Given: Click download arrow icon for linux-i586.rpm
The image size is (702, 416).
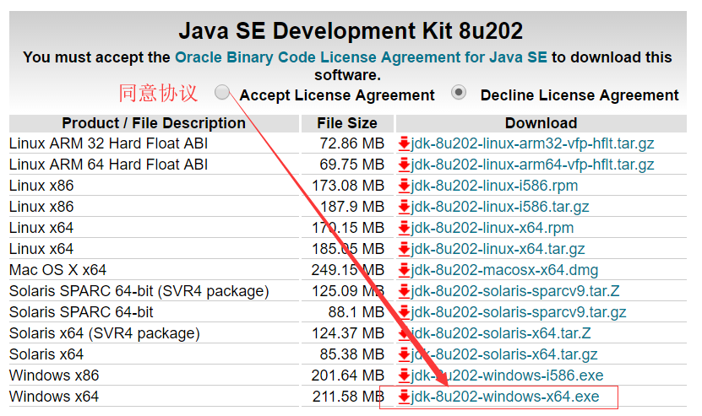Looking at the screenshot, I should tap(405, 186).
